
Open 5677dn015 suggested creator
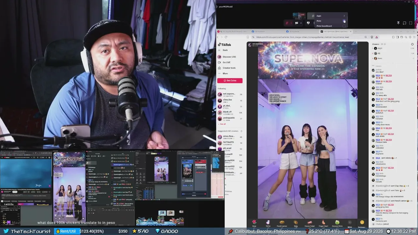click(x=230, y=143)
